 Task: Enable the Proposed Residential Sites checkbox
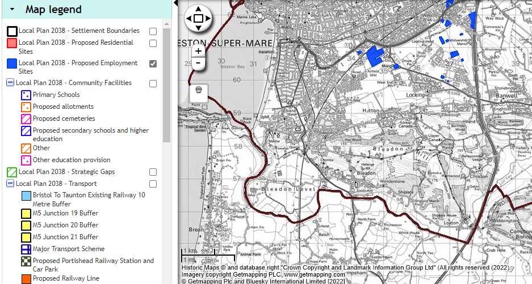(153, 43)
